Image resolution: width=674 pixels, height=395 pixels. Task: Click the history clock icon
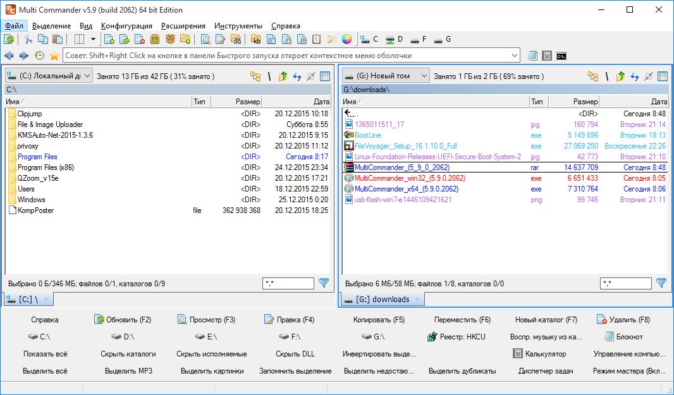coord(39,56)
